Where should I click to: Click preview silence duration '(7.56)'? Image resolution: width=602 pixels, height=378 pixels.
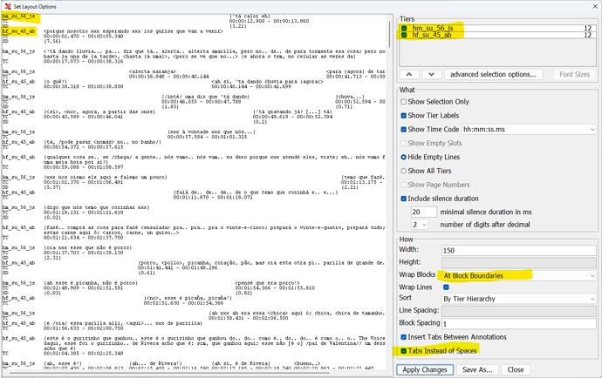[x=52, y=41]
